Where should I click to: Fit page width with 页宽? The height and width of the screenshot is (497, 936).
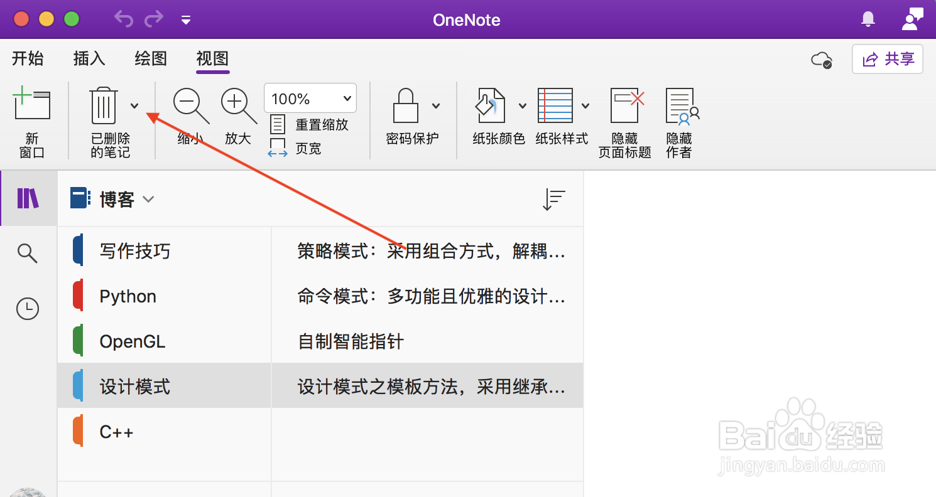[294, 149]
